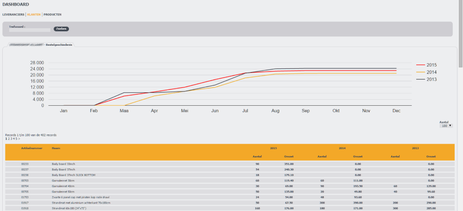Focus the Trefwoord search field
Screen dimensions: 463x211
[30, 30]
